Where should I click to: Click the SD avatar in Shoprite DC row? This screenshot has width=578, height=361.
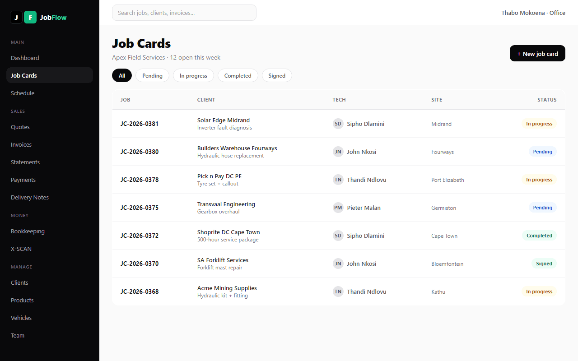coord(338,236)
